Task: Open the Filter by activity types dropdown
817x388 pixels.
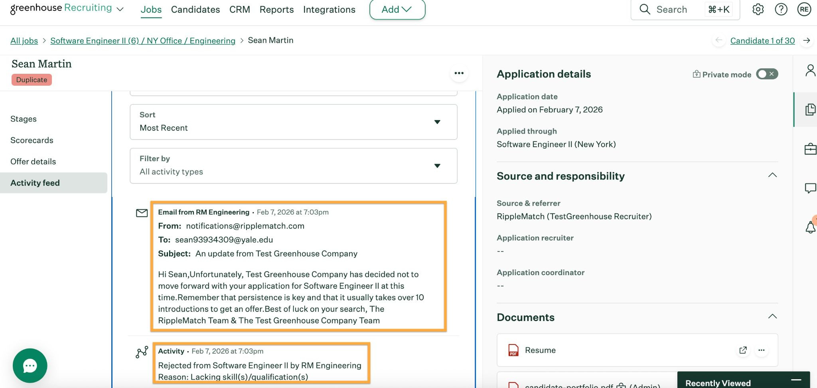Action: click(294, 166)
